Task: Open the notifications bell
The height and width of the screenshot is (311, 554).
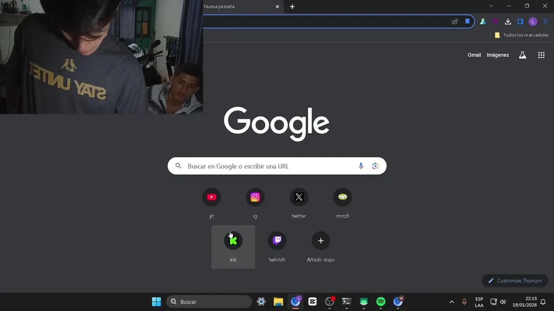Action: (x=543, y=302)
